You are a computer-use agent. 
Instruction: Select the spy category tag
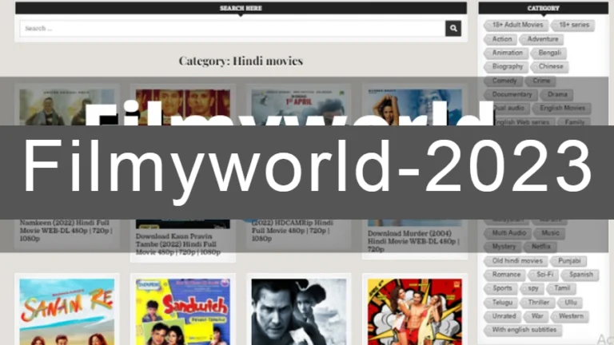pos(532,288)
